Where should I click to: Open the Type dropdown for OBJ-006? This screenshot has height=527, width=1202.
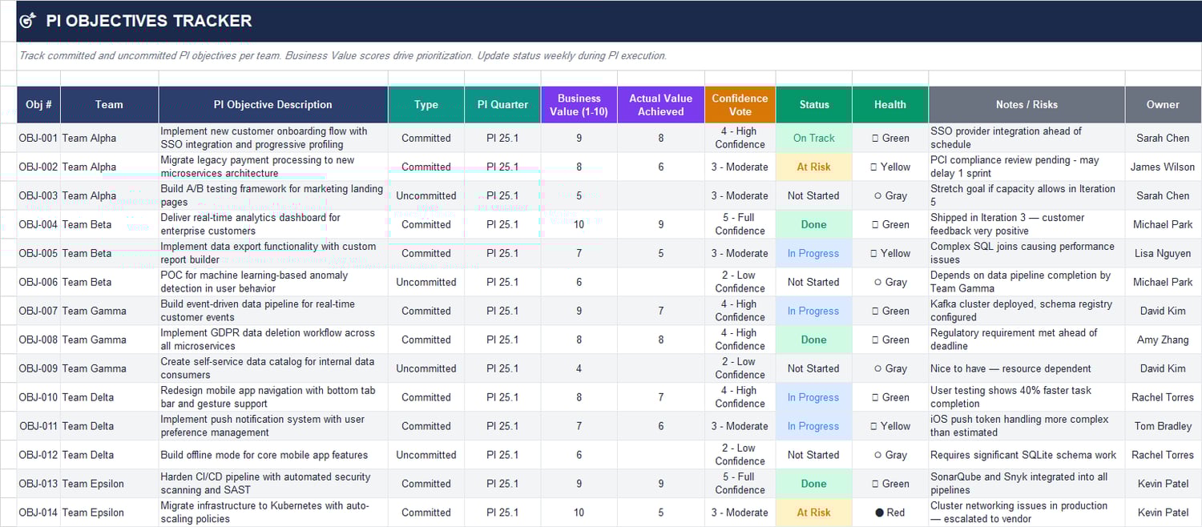click(x=426, y=282)
